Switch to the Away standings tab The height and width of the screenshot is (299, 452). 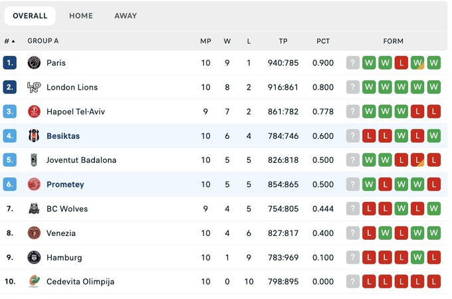point(126,16)
